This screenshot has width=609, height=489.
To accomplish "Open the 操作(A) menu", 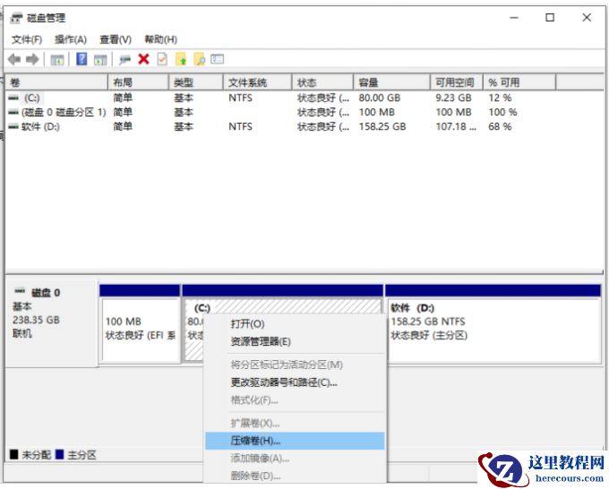I will (x=70, y=39).
